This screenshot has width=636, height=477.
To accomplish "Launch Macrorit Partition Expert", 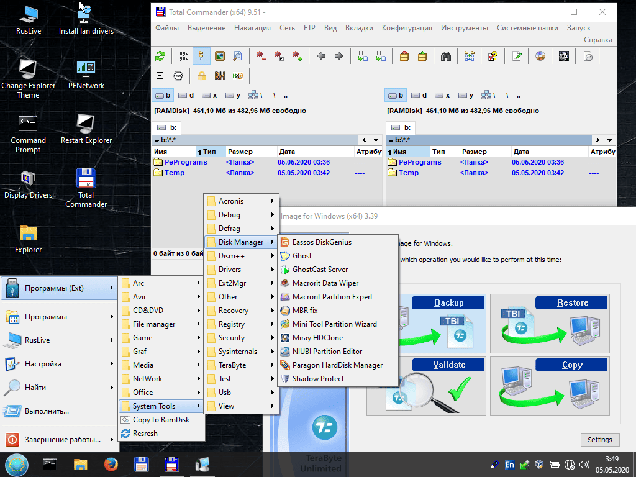I will 337,297.
